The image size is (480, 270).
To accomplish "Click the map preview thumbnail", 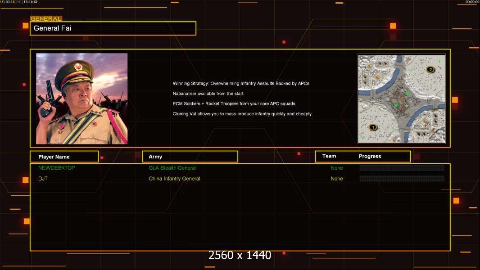I will 402,99.
